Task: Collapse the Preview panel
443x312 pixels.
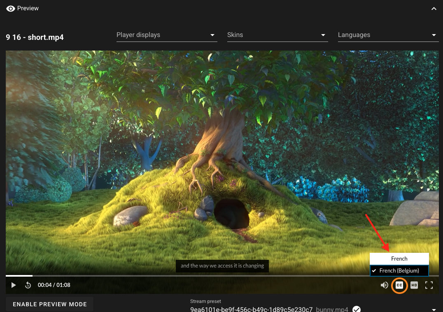Action: click(434, 9)
